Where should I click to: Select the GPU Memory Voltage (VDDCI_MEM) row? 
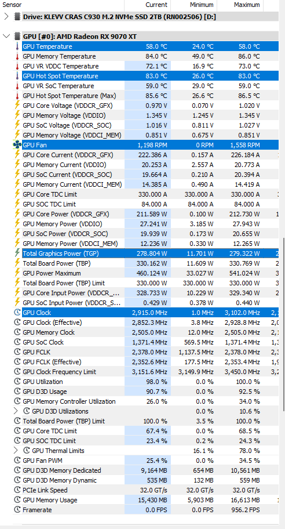[x=151, y=135]
